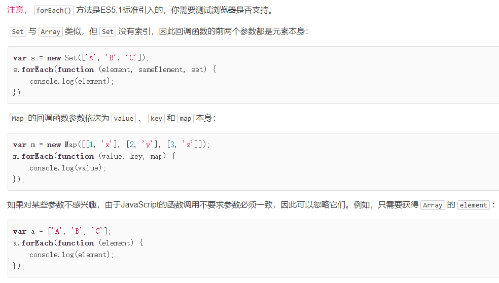Click the Set code tag starting the sentence
499x283 pixels.
point(18,31)
